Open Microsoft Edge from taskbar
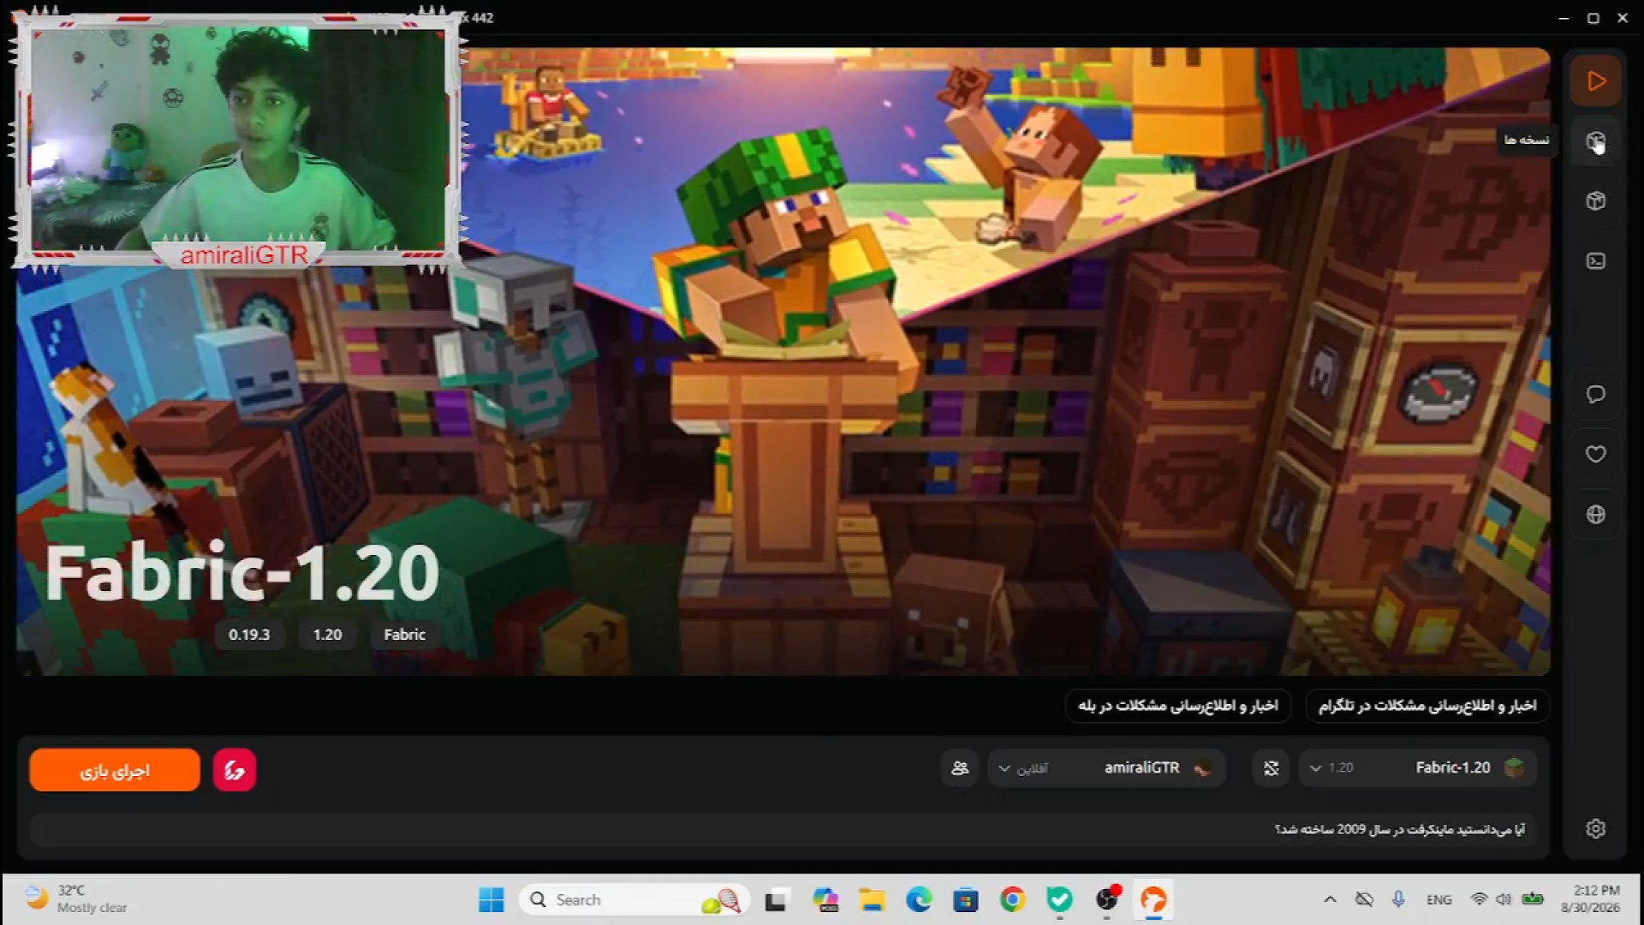1644x925 pixels. [x=919, y=899]
